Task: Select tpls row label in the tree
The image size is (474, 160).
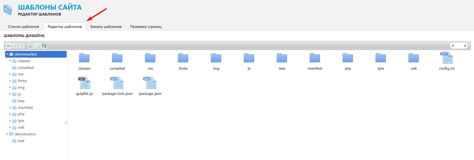Action: (21, 121)
